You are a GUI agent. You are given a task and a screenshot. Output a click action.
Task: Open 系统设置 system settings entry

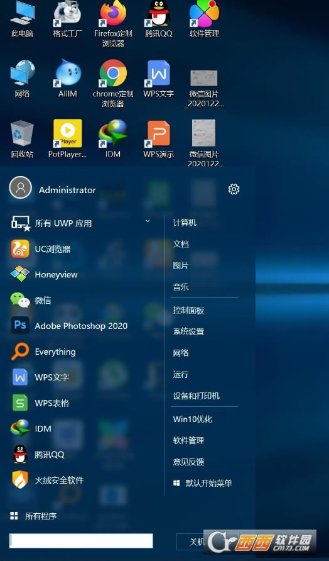pyautogui.click(x=188, y=331)
